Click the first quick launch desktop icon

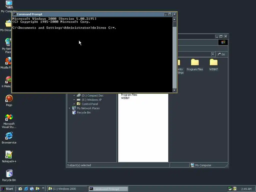[x=20, y=189]
